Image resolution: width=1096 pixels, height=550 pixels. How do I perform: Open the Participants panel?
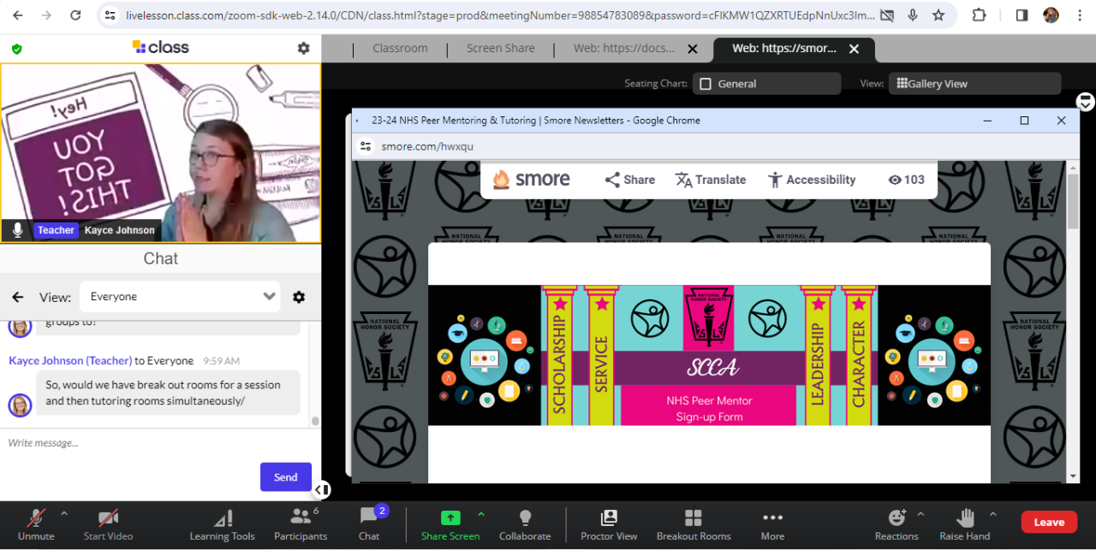pyautogui.click(x=301, y=524)
